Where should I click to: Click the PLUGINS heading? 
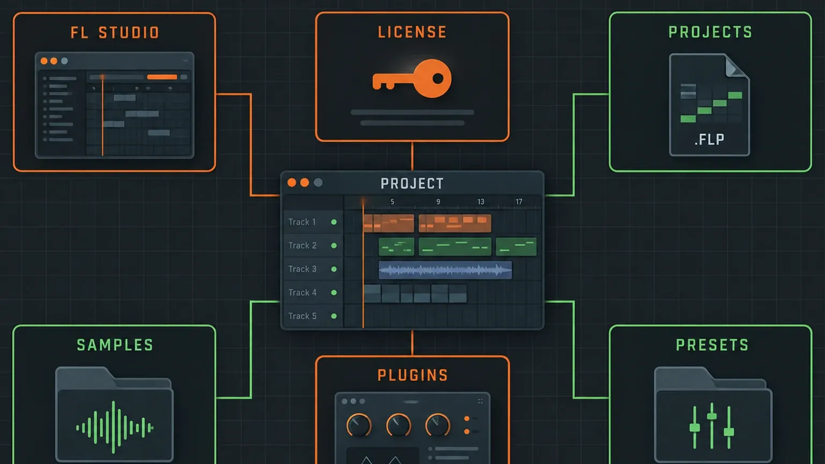[412, 375]
